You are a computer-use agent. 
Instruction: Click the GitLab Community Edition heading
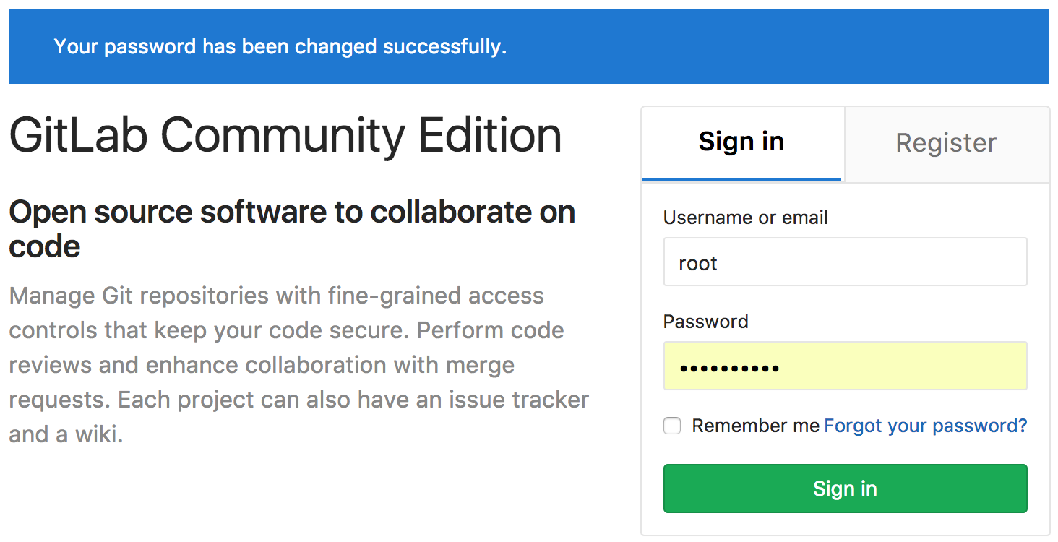point(285,136)
